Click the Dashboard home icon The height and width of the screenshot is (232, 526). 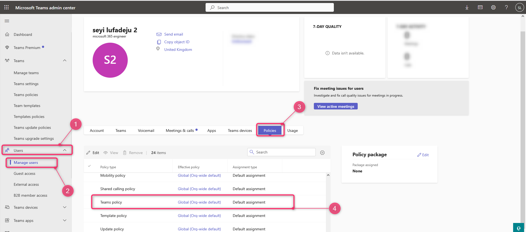click(7, 34)
